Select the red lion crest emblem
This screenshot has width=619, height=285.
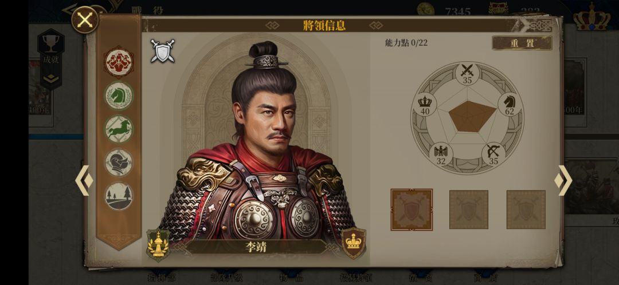click(x=119, y=62)
